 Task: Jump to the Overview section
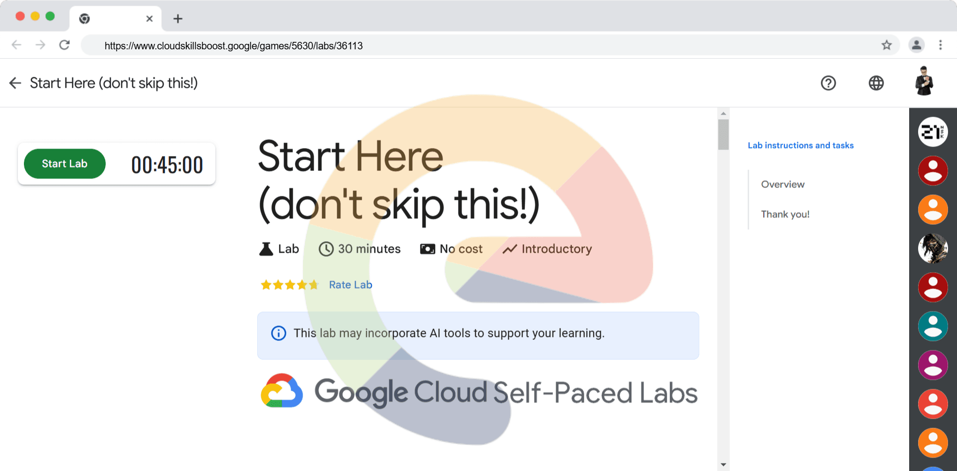point(783,184)
